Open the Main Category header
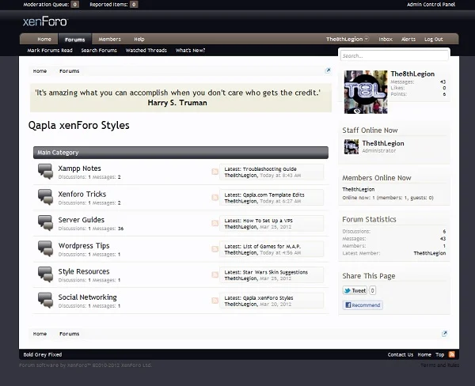475x386 pixels. pyautogui.click(x=180, y=153)
